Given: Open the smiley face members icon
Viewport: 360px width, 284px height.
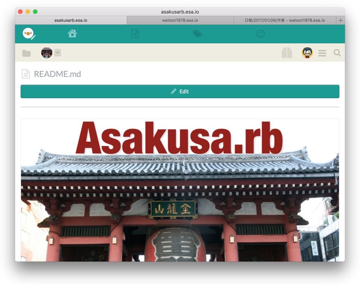Looking at the screenshot, I should point(260,34).
